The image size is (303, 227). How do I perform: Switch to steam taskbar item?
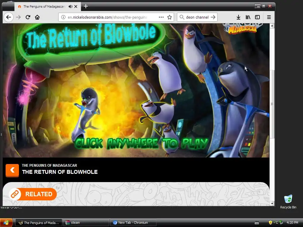(86, 223)
